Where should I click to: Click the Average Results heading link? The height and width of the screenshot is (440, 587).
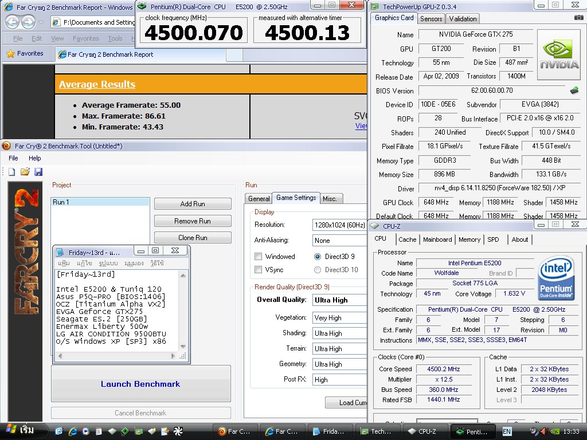(x=97, y=84)
